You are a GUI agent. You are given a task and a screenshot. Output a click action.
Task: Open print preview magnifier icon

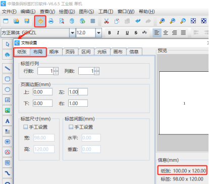(x=62, y=21)
